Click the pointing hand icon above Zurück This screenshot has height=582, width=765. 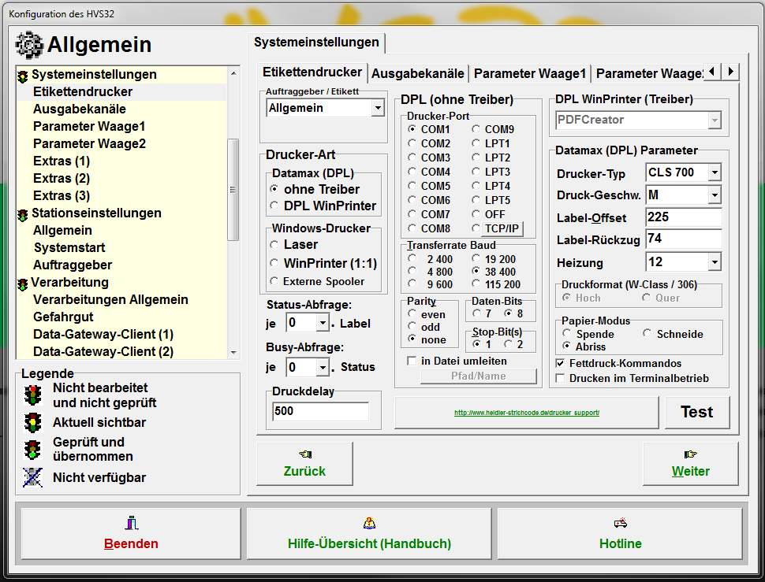point(304,454)
